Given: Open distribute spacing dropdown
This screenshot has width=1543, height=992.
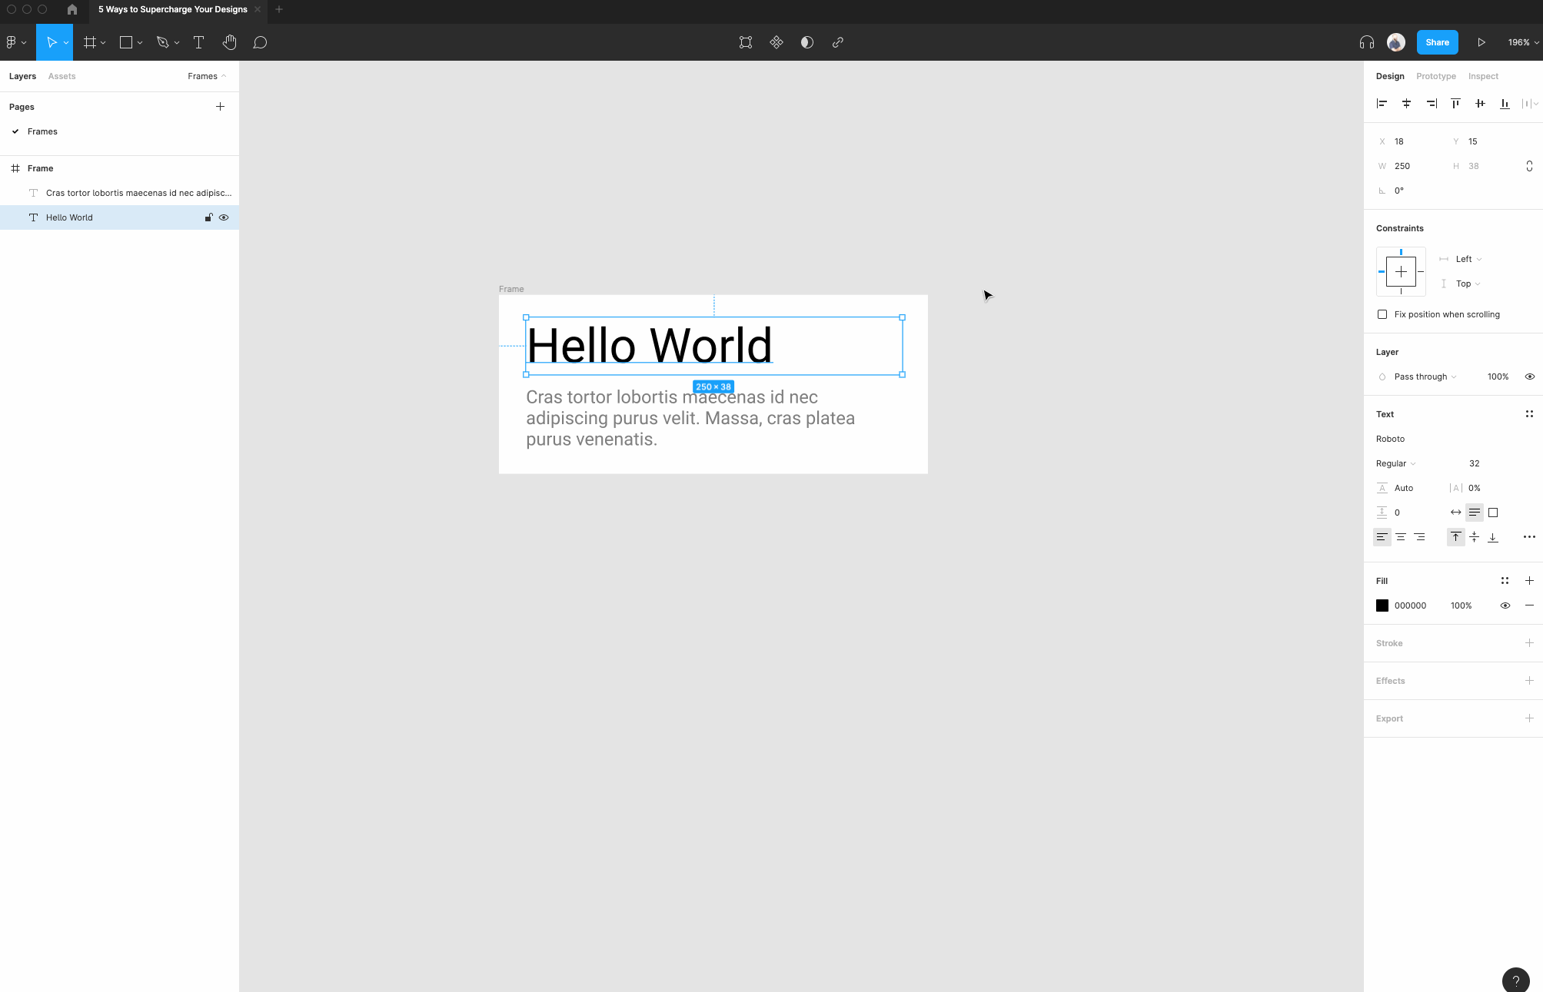Looking at the screenshot, I should pyautogui.click(x=1530, y=103).
